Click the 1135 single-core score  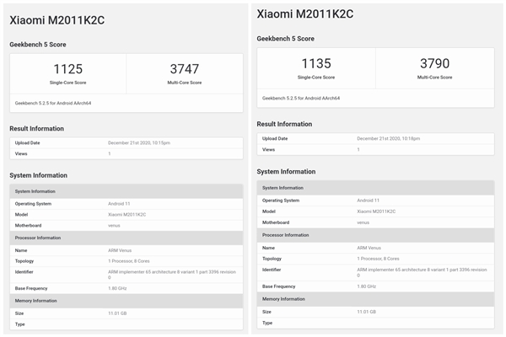pyautogui.click(x=315, y=64)
